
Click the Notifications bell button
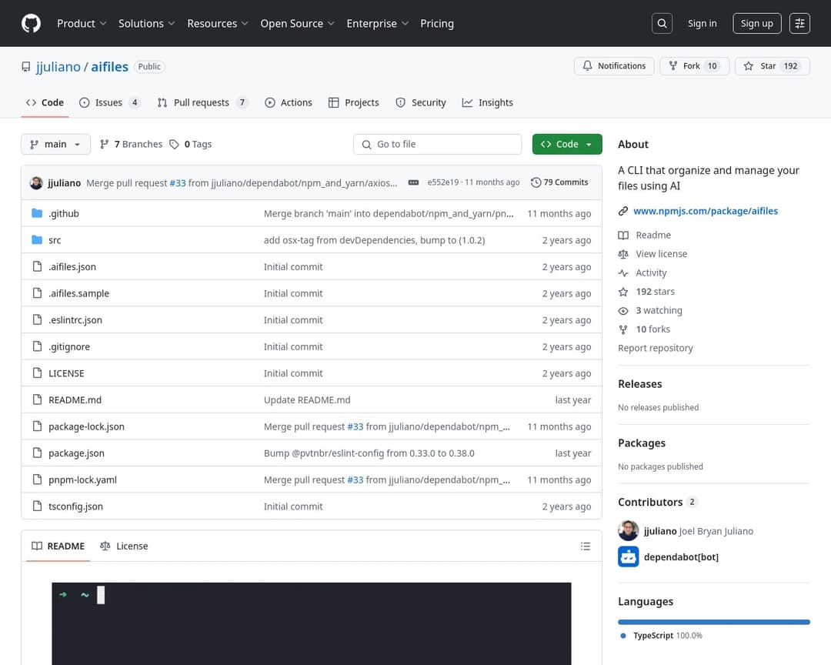pos(614,65)
